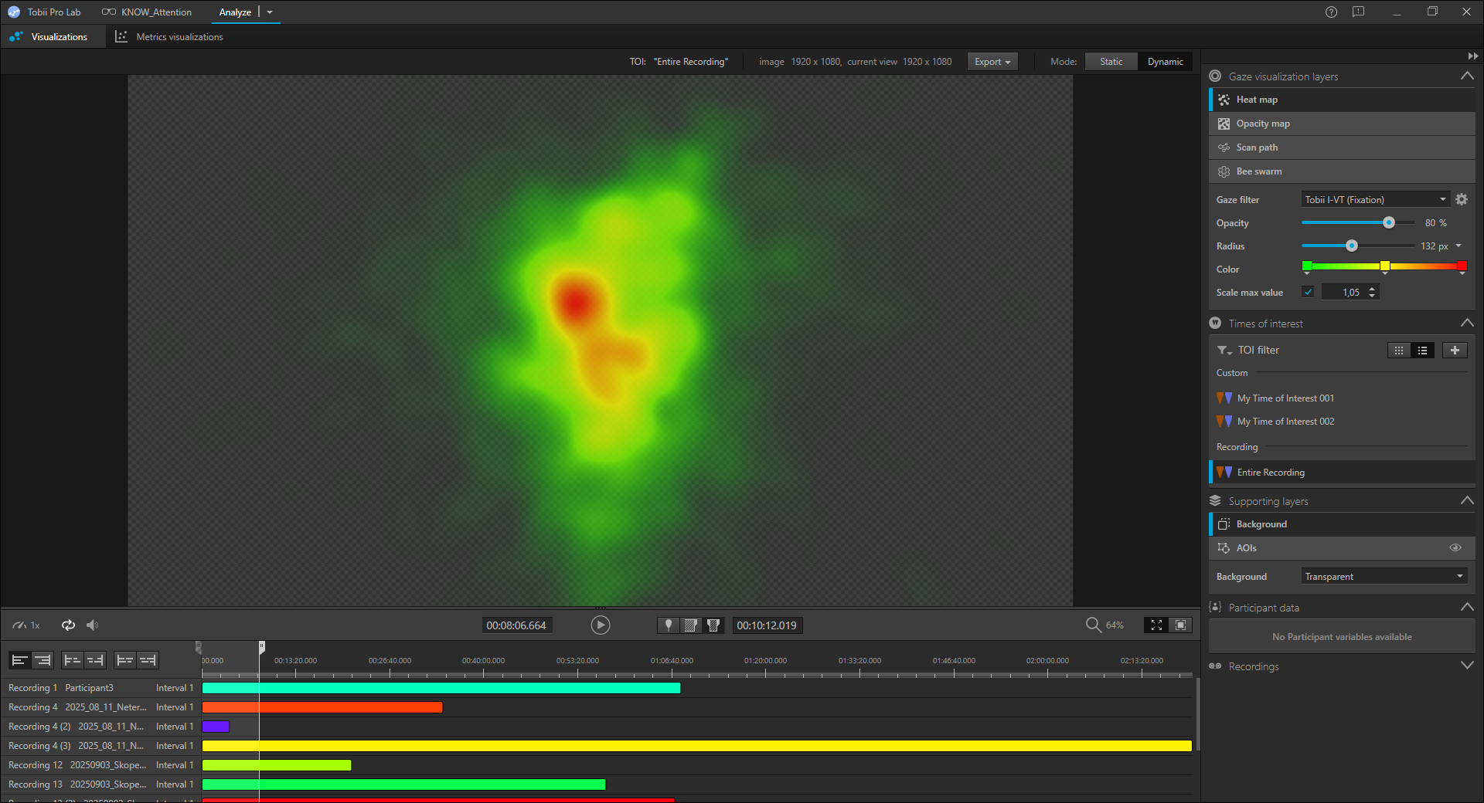Click the Opacity slider handle
The image size is (1484, 803).
(1389, 222)
